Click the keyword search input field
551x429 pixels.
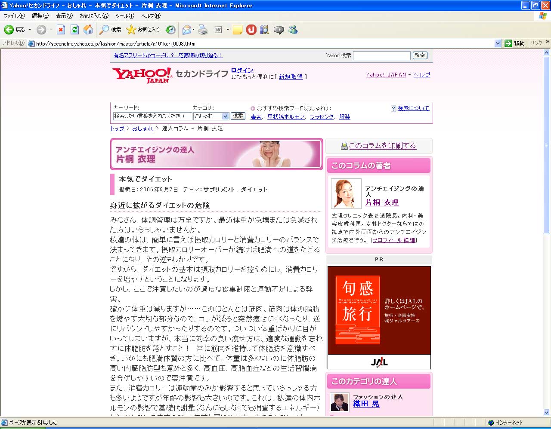click(152, 116)
